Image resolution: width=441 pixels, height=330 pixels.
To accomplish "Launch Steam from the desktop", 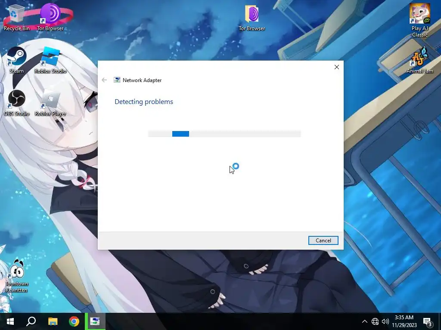I will pyautogui.click(x=17, y=60).
